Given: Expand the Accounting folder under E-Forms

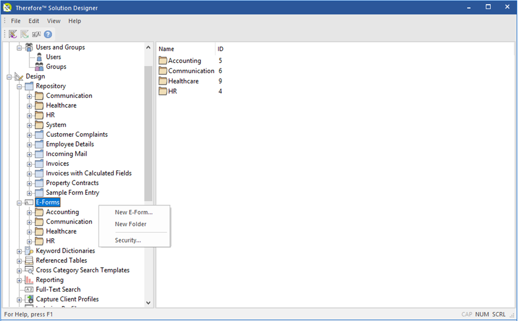Looking at the screenshot, I should coord(28,212).
